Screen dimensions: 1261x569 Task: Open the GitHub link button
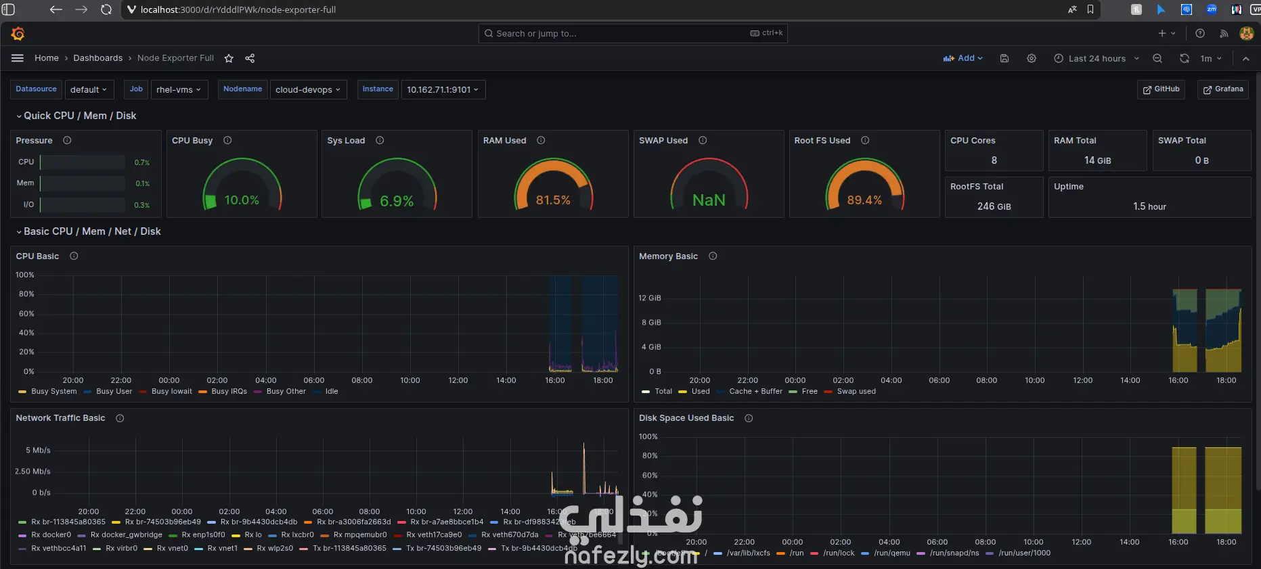click(1161, 89)
